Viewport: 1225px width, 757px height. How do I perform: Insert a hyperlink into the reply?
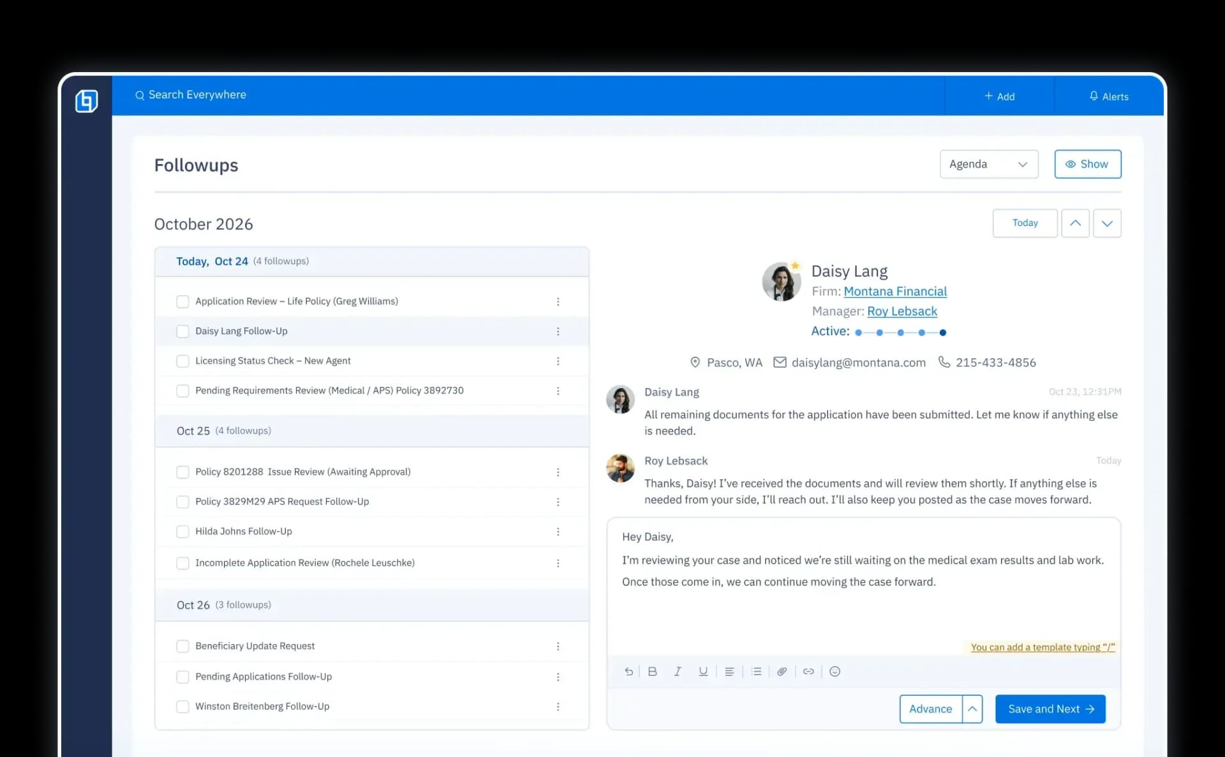pos(808,671)
